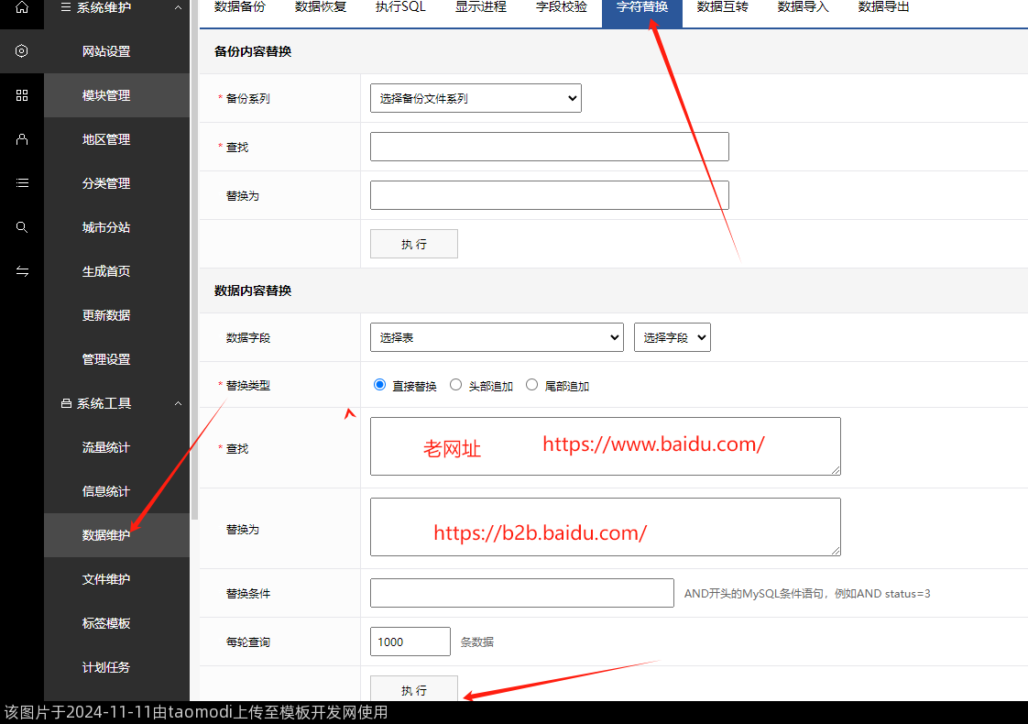The height and width of the screenshot is (724, 1028).
Task: Collapse the 系统维护 section chevron
Action: tap(178, 7)
